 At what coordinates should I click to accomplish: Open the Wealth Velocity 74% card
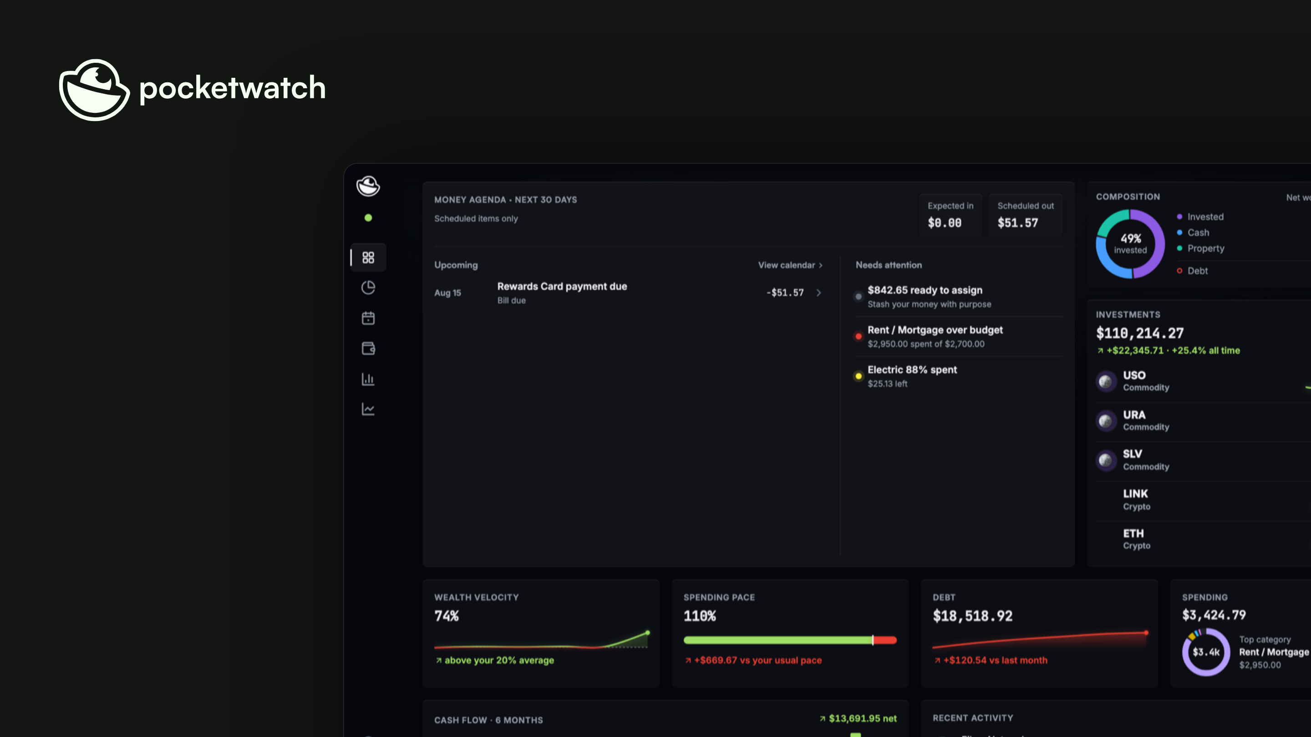pos(541,633)
